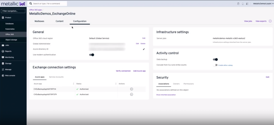Click the search magnifier icon
Image resolution: width=274 pixels, height=125 pixels.
point(31,4)
